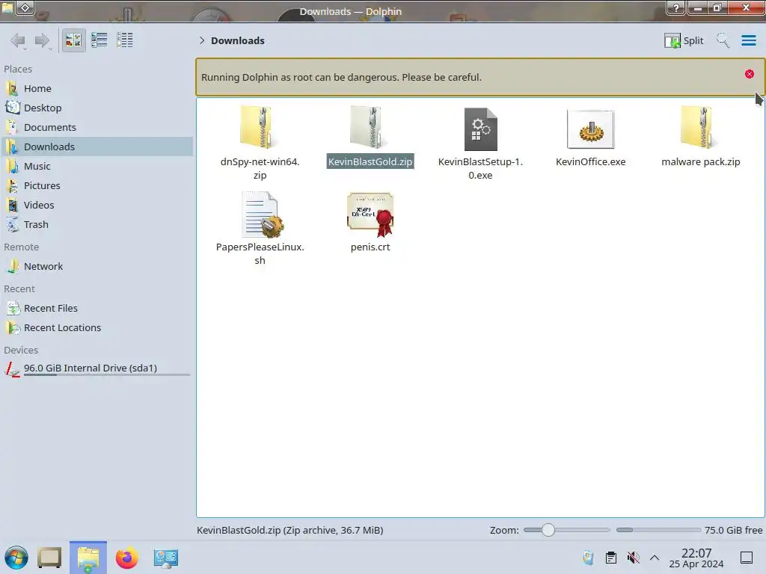Select the .crt certificate file icon
The image size is (766, 574).
pyautogui.click(x=370, y=215)
